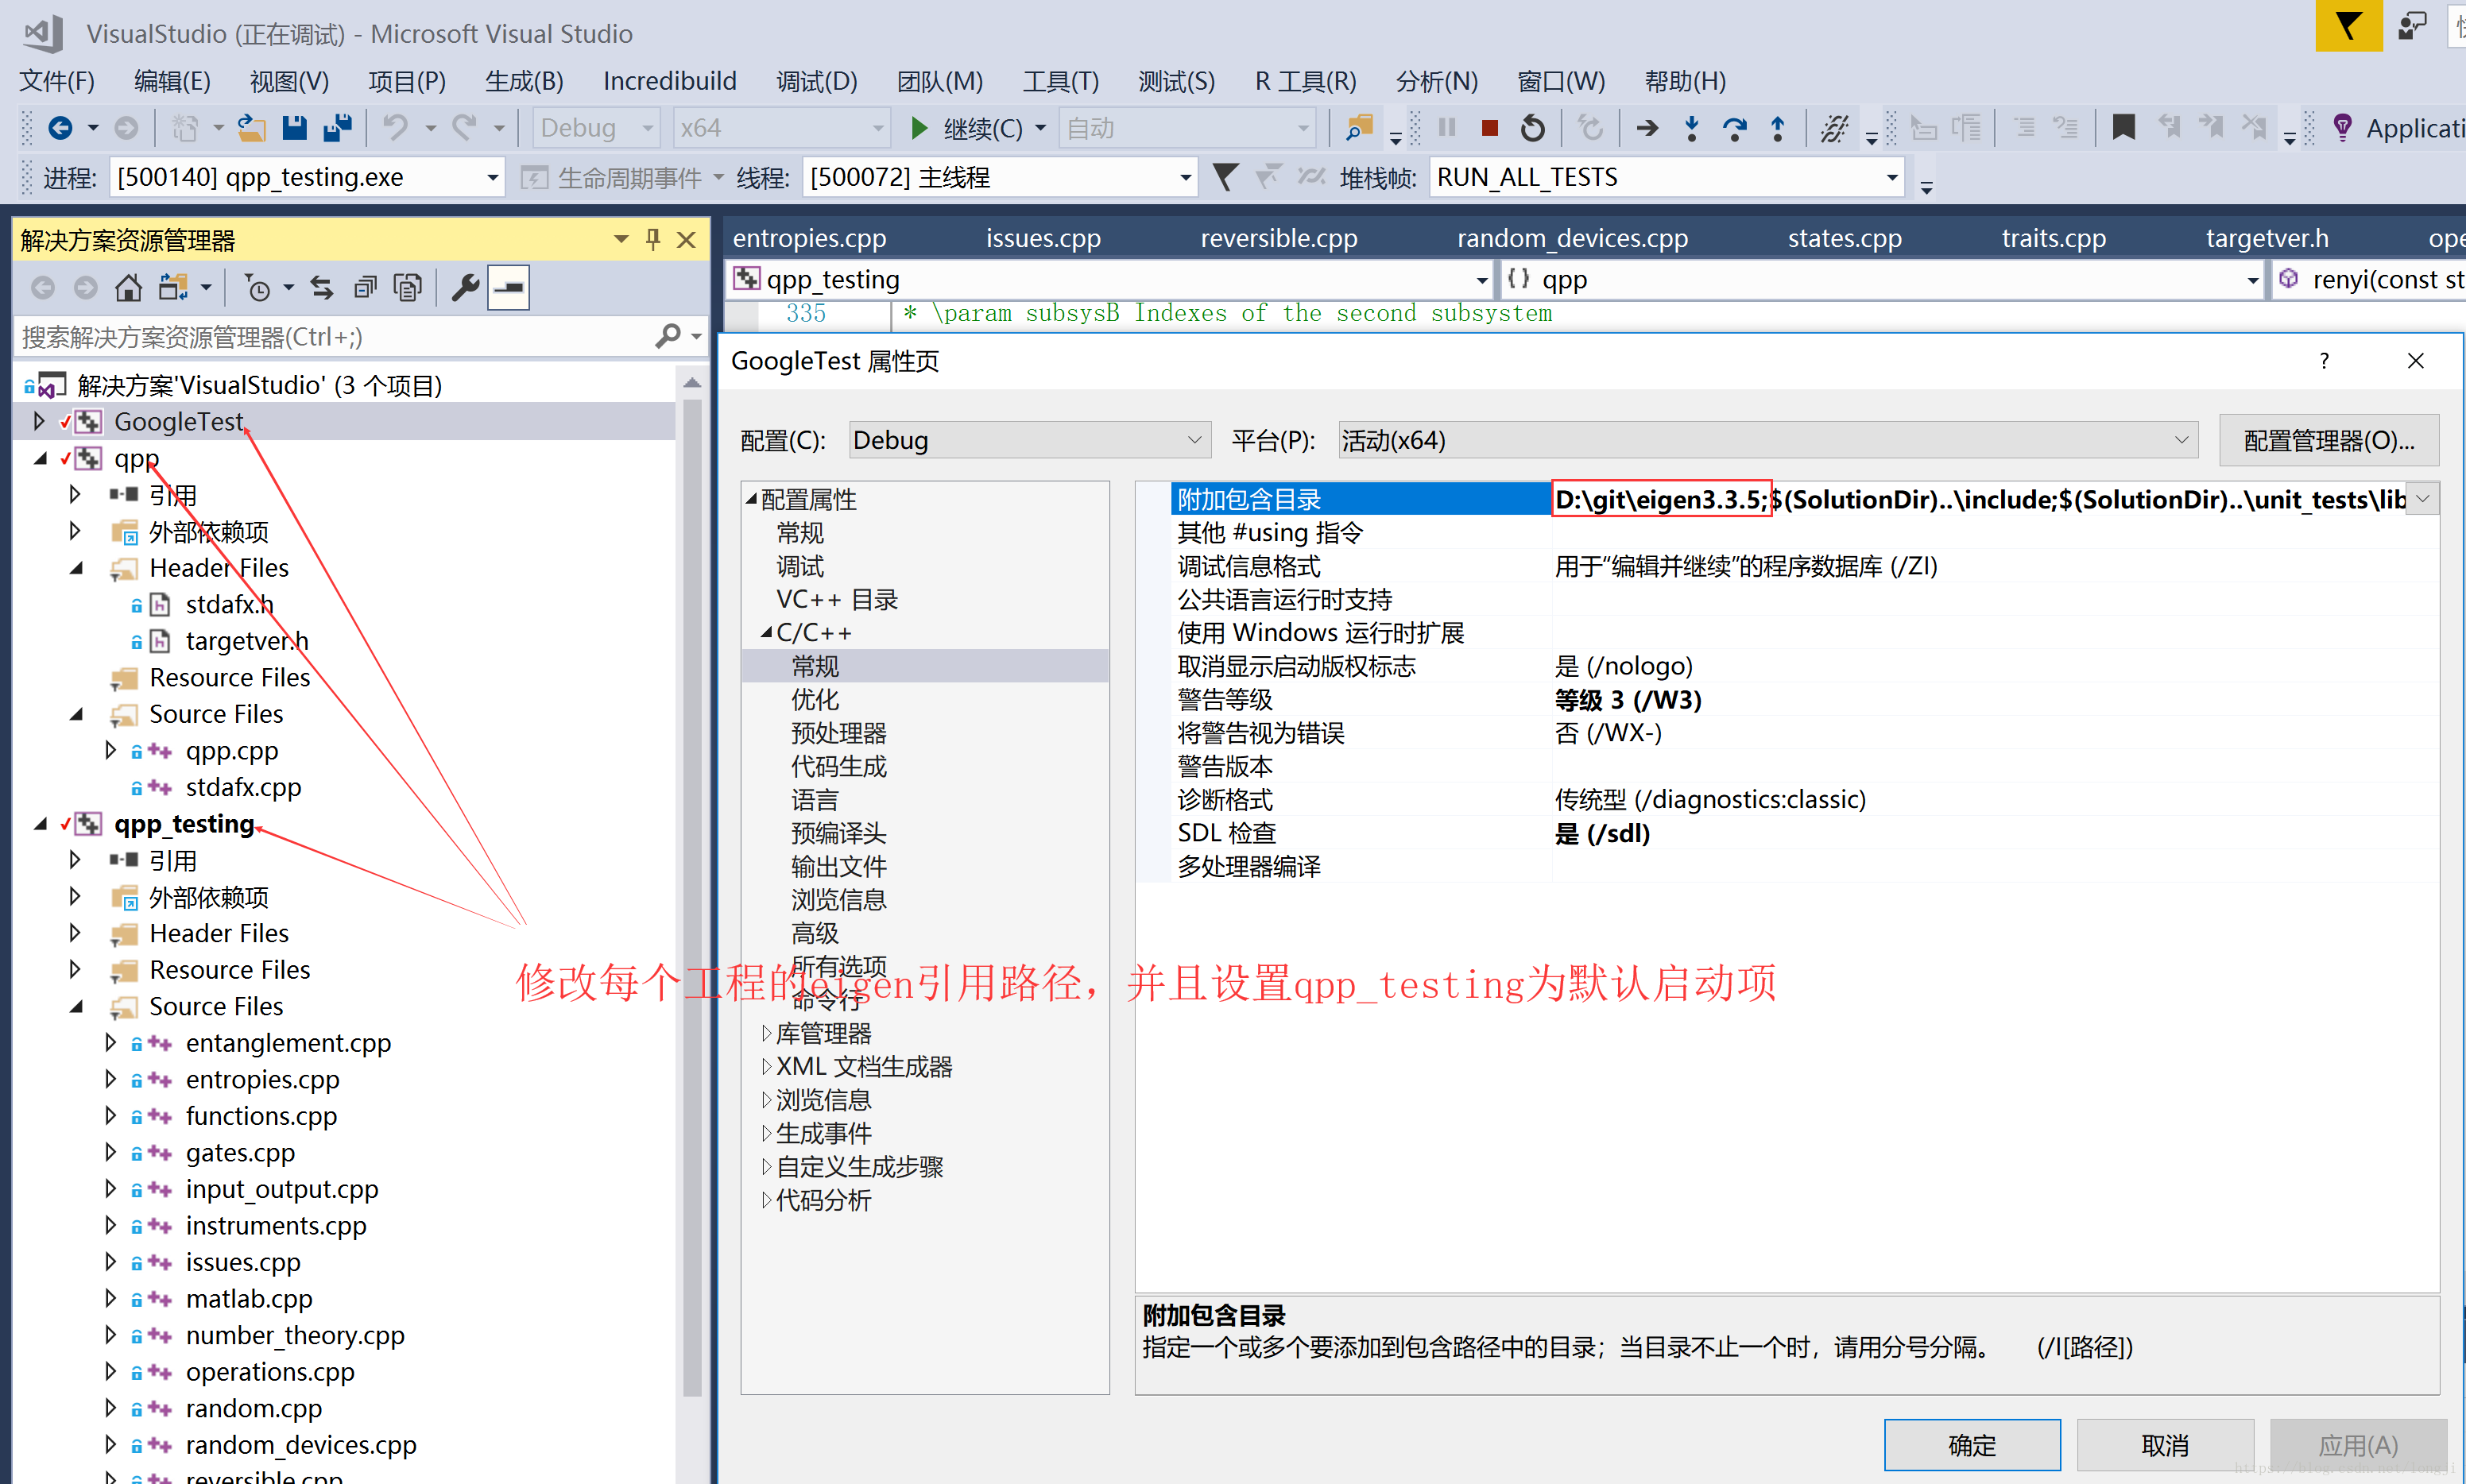Expand entanglement.cpp in the tree

point(110,1043)
